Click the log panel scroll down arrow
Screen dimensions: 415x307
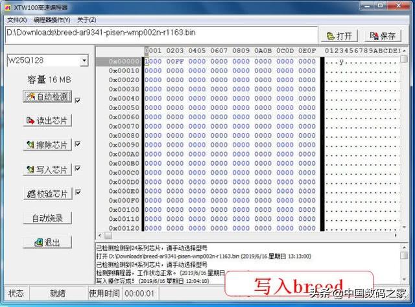coord(404,279)
